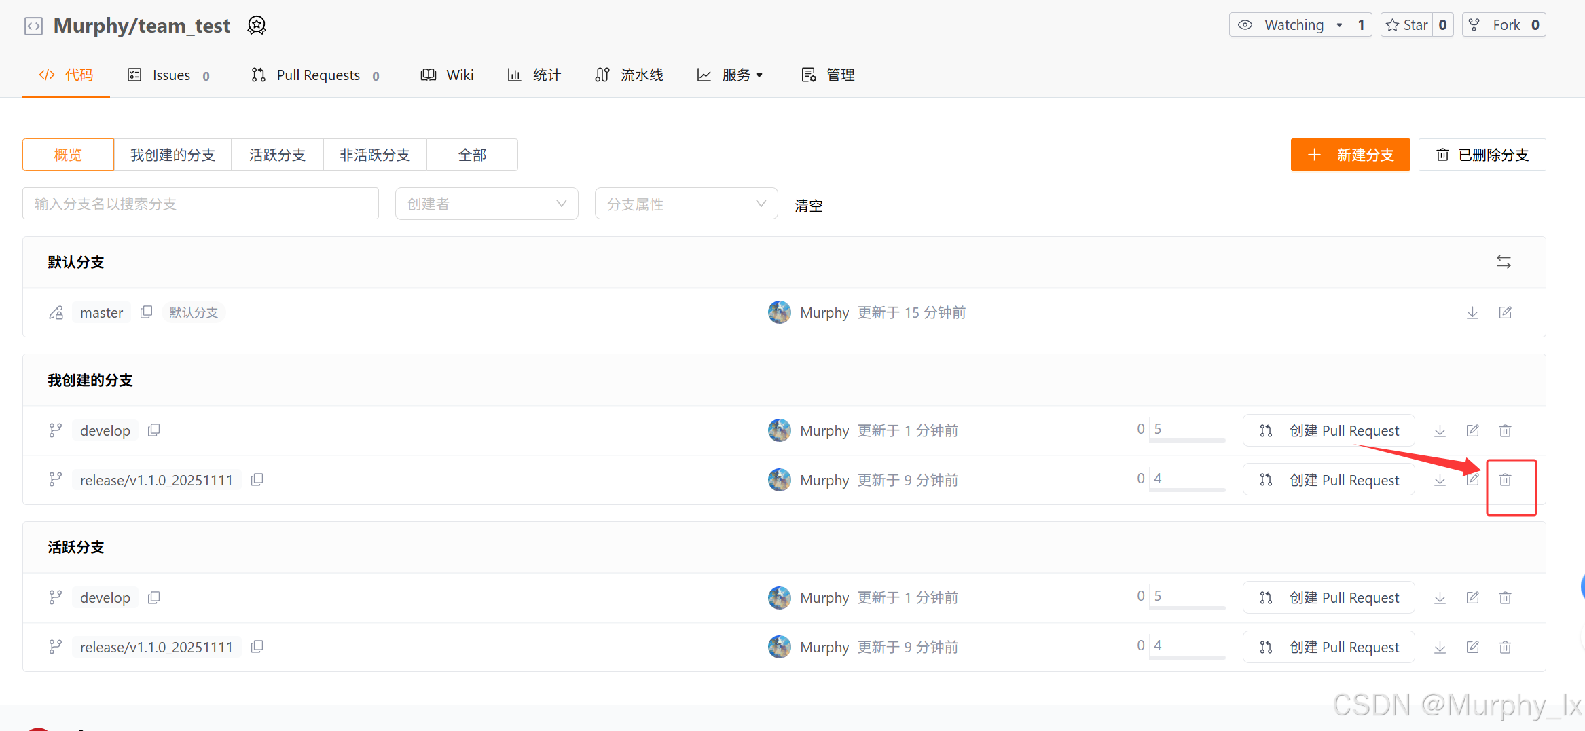Select the 概览 branch filter tab

(x=68, y=155)
